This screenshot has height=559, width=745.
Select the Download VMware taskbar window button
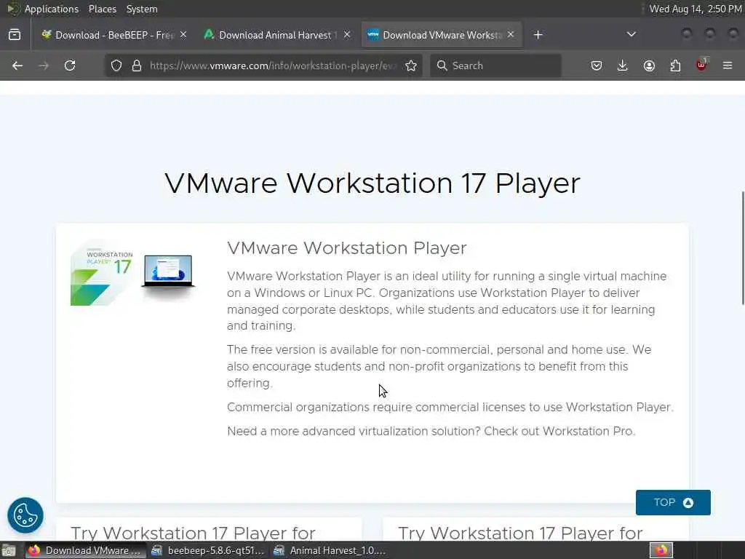(x=86, y=550)
